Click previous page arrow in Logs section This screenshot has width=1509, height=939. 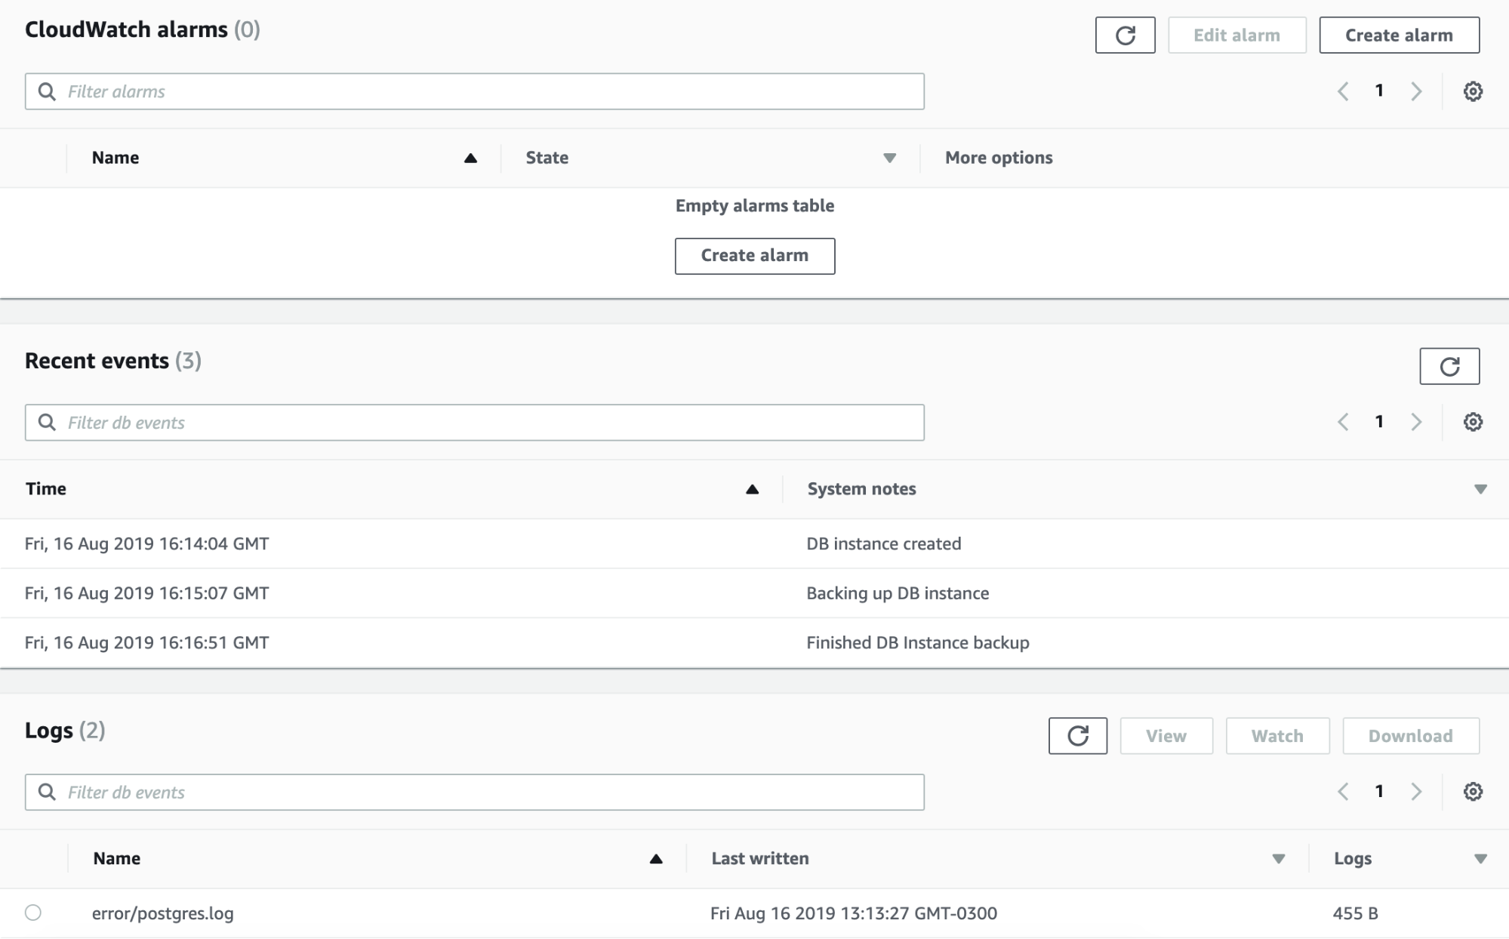pyautogui.click(x=1344, y=791)
